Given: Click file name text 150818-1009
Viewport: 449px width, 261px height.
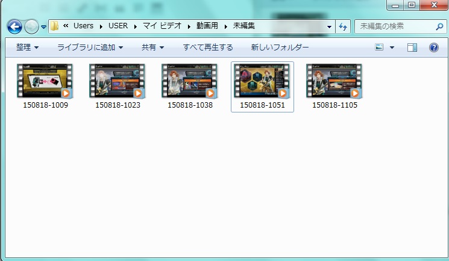Looking at the screenshot, I should pos(46,105).
